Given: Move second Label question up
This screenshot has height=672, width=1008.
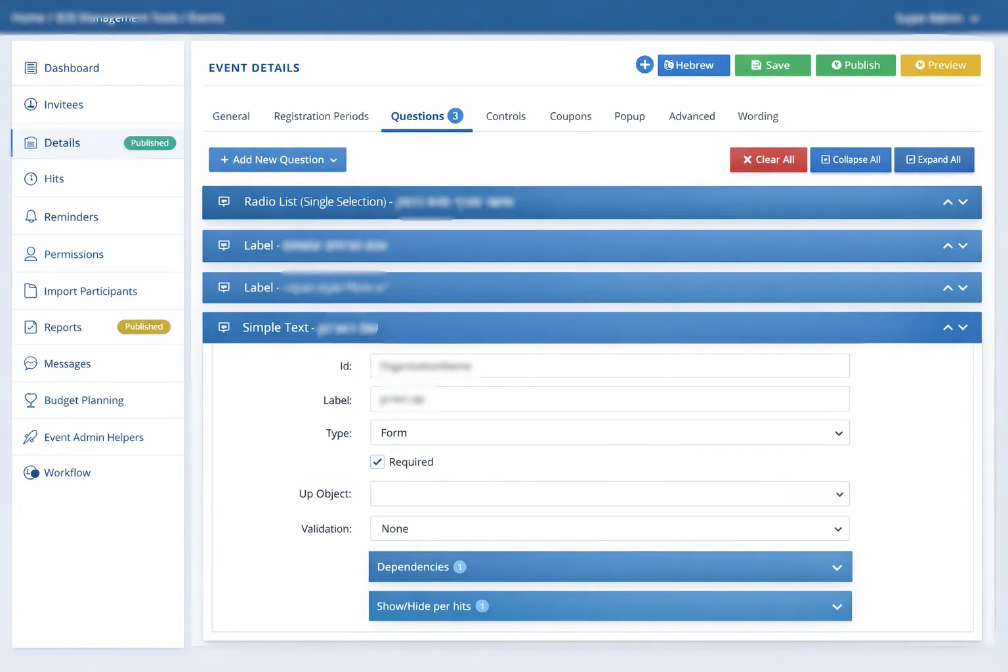Looking at the screenshot, I should tap(948, 288).
